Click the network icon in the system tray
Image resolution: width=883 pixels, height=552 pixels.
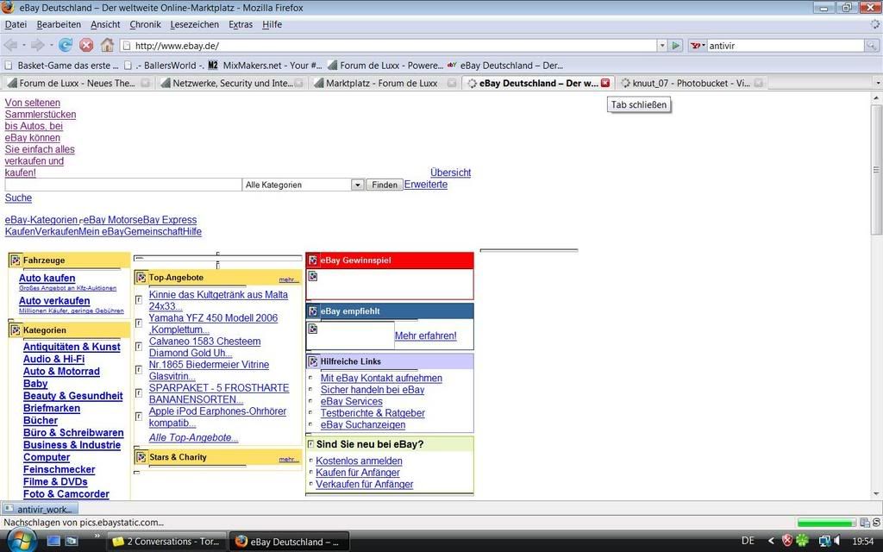click(824, 542)
